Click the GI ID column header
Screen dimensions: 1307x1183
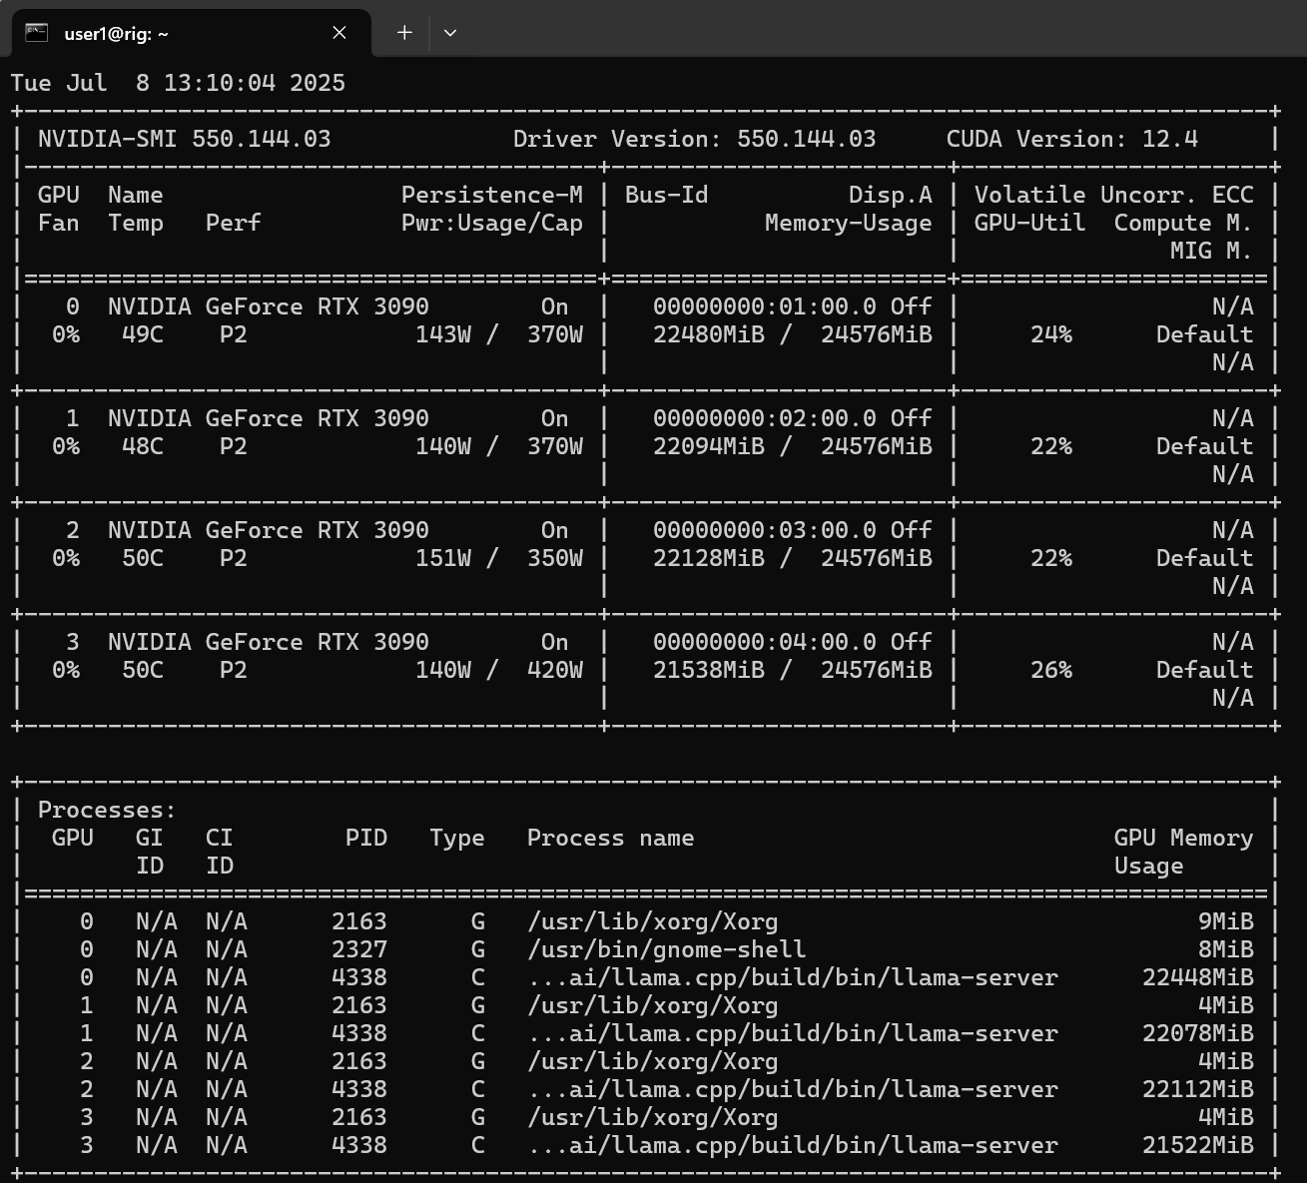click(x=150, y=853)
